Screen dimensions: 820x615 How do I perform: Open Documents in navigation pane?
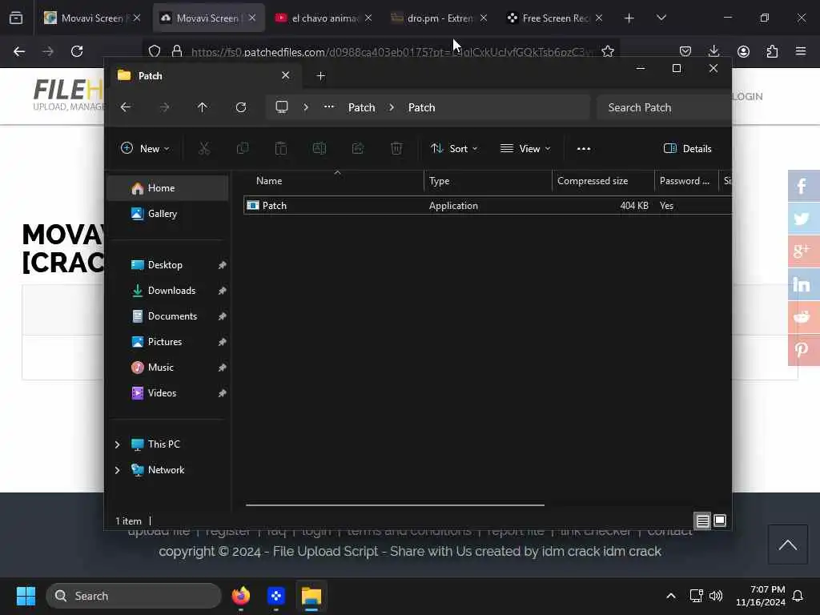click(x=167, y=316)
